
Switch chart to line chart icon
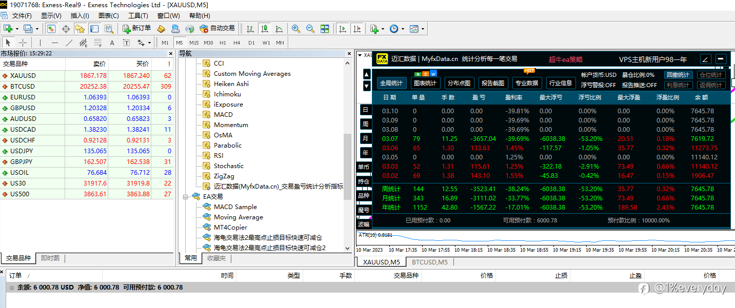tap(279, 29)
